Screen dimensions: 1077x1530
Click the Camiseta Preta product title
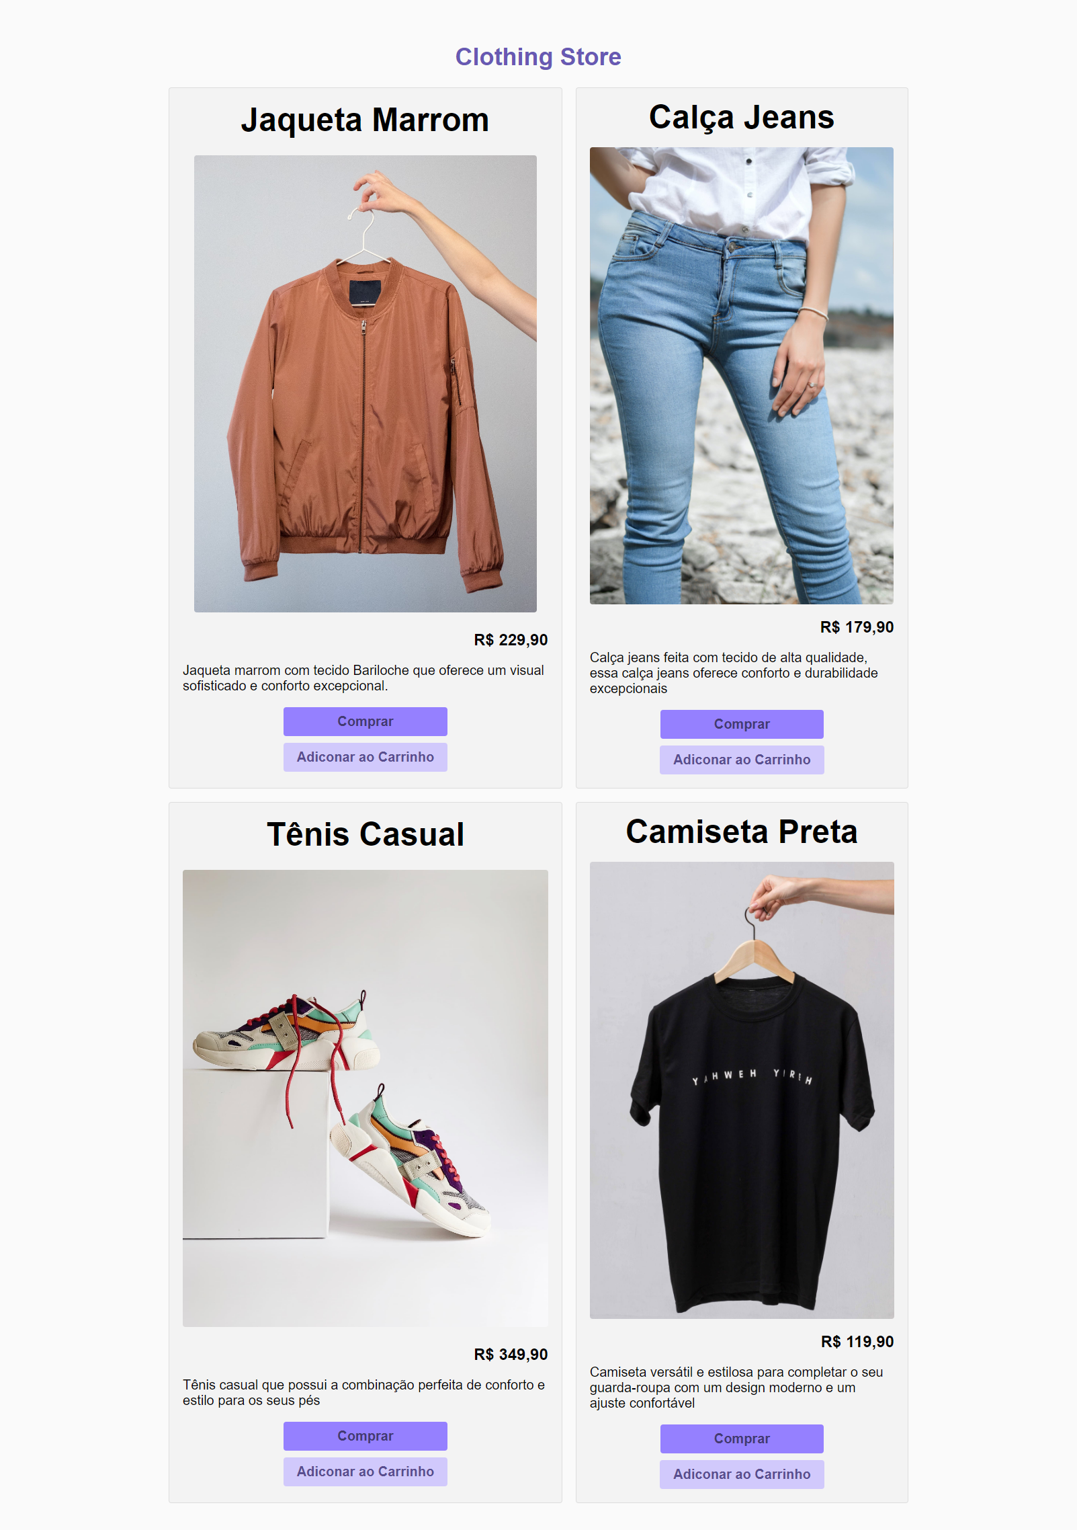(x=742, y=832)
